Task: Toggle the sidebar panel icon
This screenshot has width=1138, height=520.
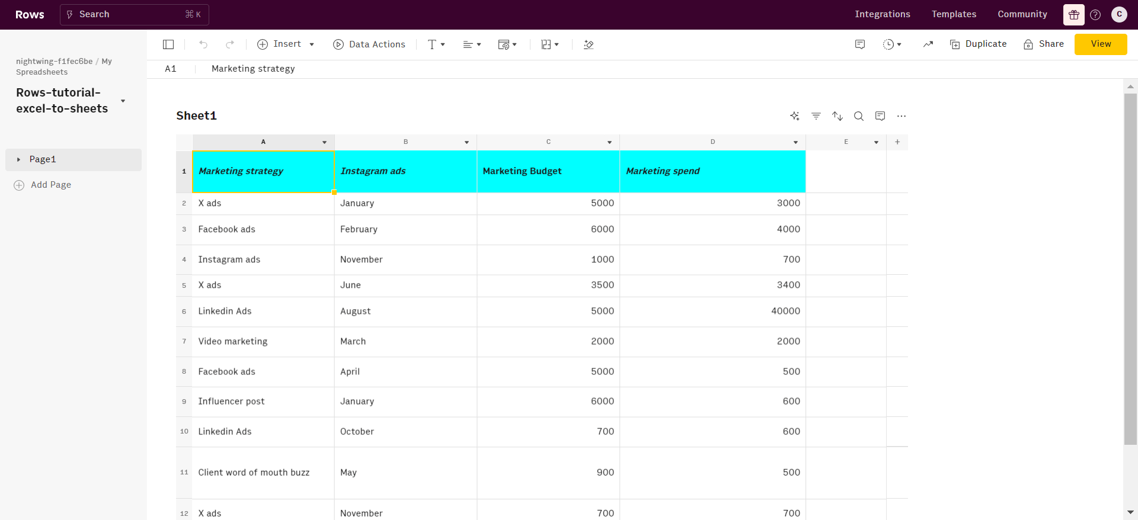Action: (x=168, y=44)
